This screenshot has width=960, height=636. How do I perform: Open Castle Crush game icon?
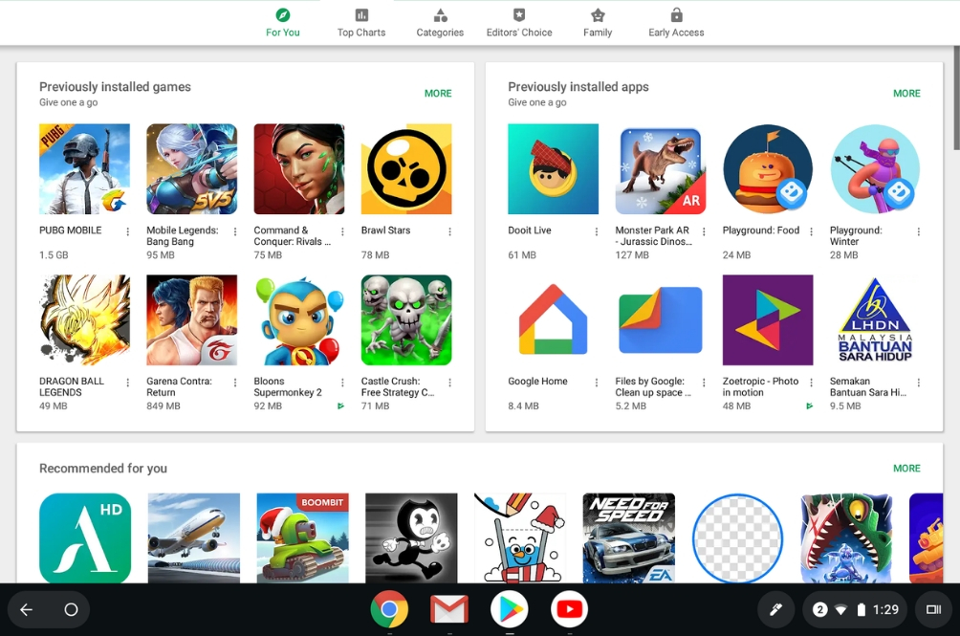[406, 320]
